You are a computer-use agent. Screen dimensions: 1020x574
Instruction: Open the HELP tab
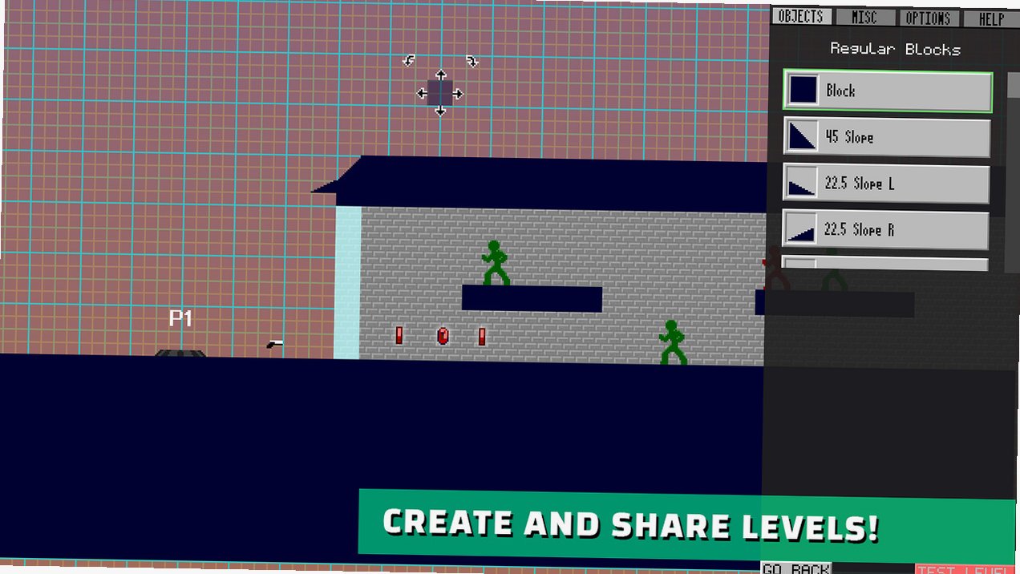991,19
